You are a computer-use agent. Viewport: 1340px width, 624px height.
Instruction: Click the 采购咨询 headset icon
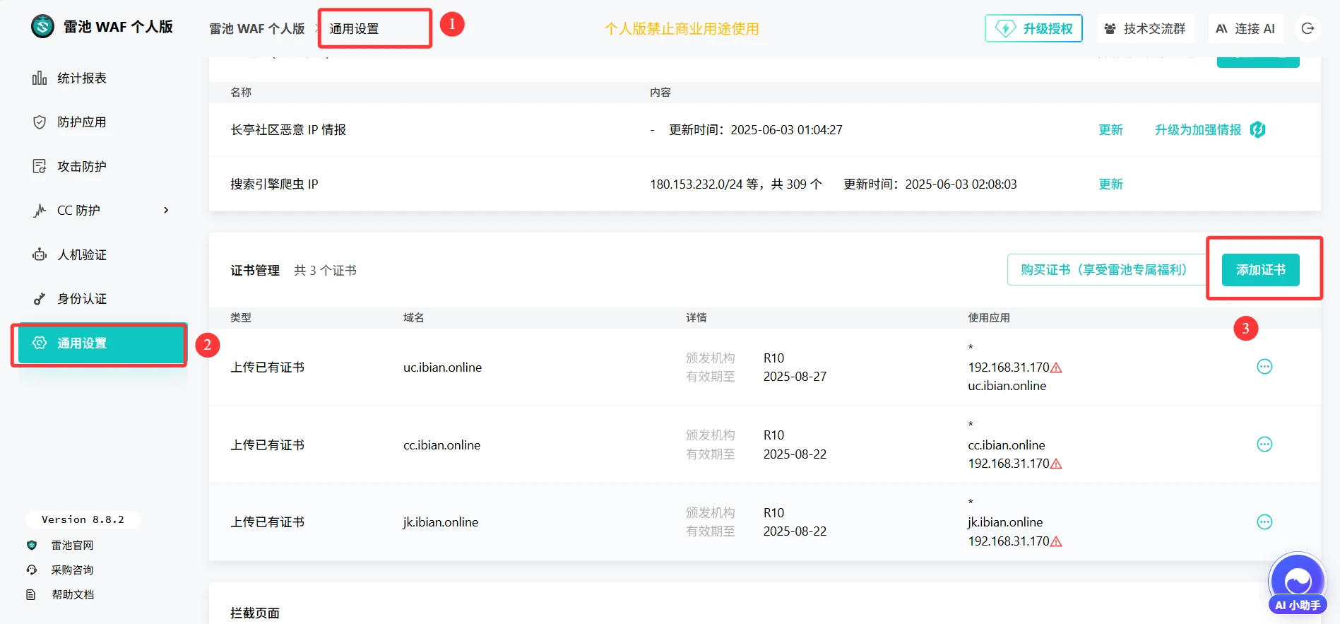(x=31, y=570)
